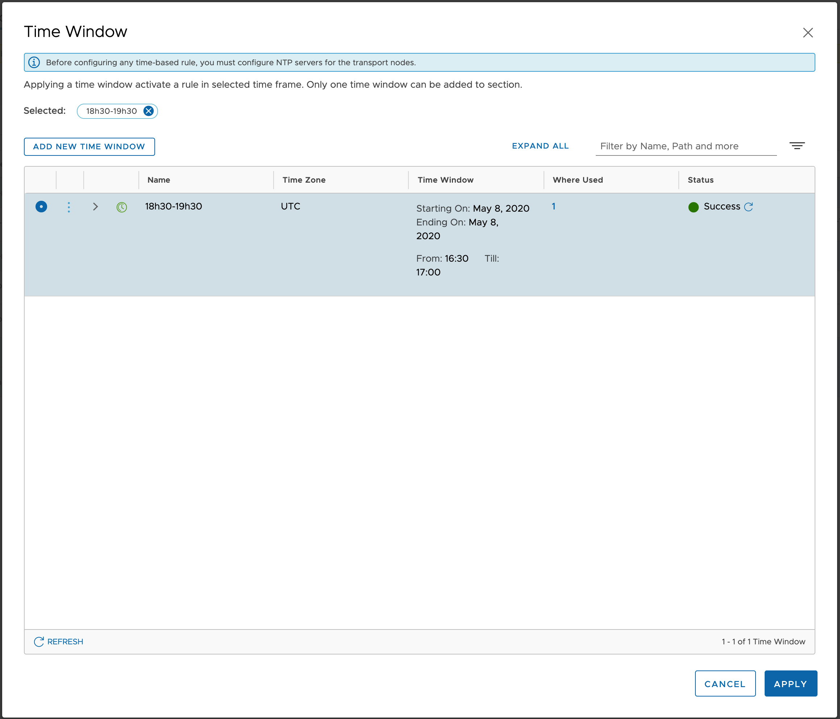Expand the 18h30-19h30 row details

coord(95,207)
